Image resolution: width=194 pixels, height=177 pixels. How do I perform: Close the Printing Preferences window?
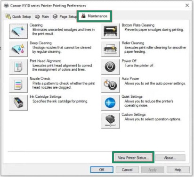187,6
